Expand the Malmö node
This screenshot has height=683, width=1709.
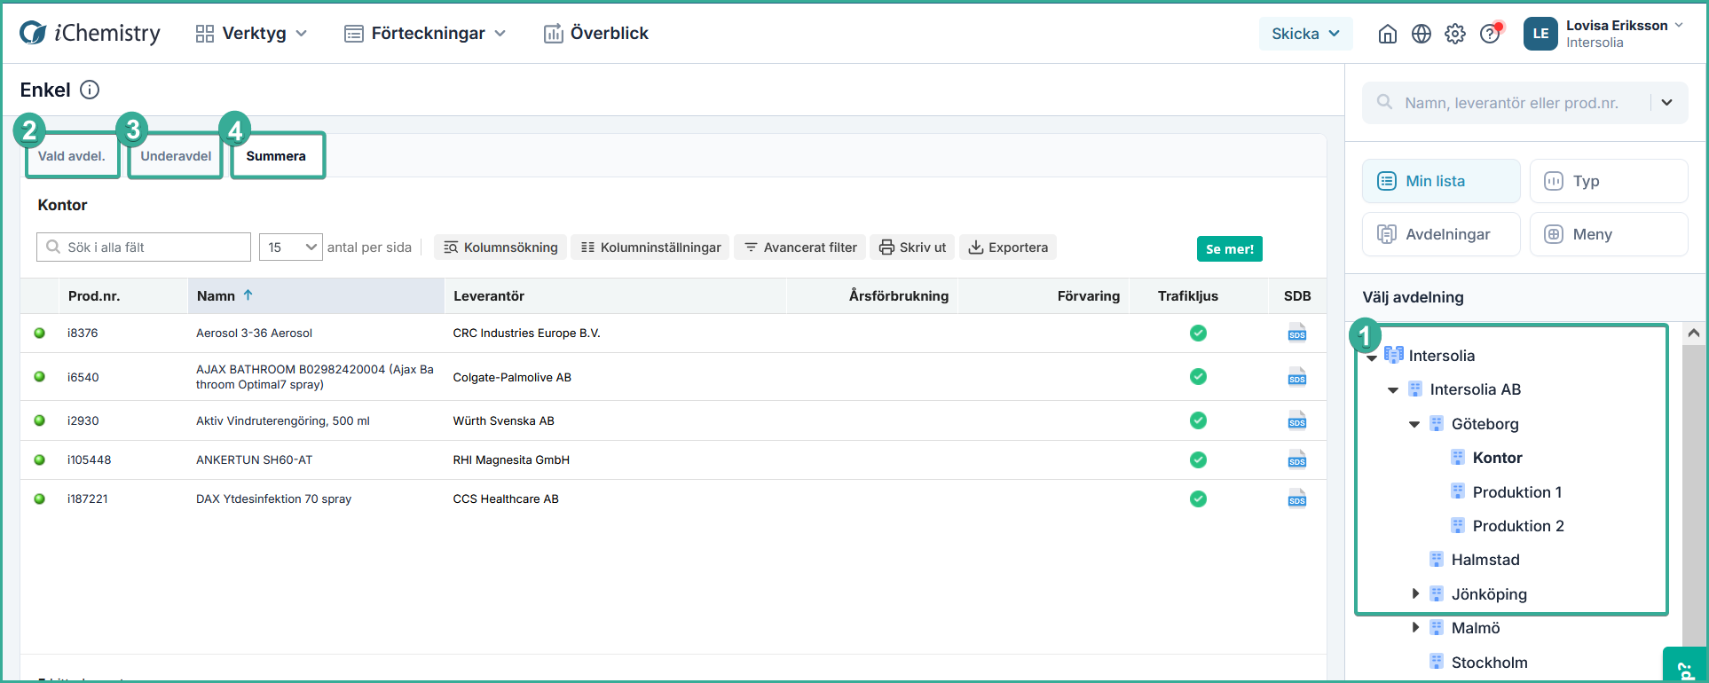pyautogui.click(x=1415, y=627)
